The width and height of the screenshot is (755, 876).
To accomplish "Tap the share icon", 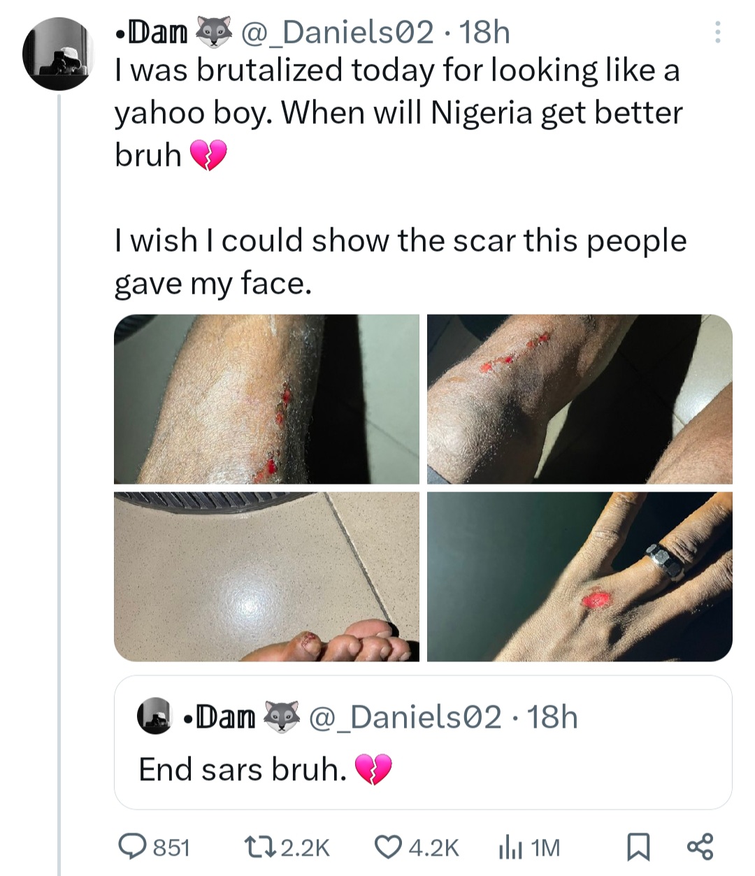I will [700, 846].
